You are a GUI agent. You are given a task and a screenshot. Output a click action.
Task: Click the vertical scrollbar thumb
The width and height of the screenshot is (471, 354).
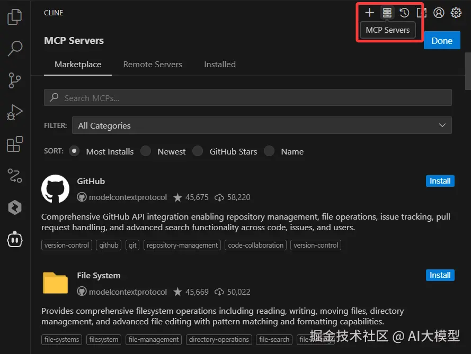tap(468, 71)
